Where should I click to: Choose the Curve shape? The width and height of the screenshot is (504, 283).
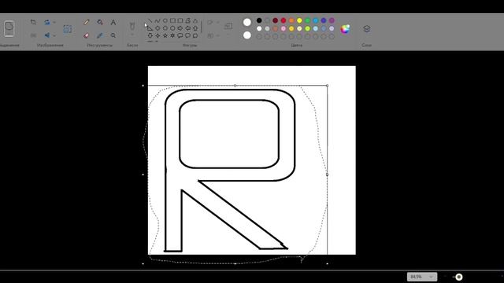[157, 20]
